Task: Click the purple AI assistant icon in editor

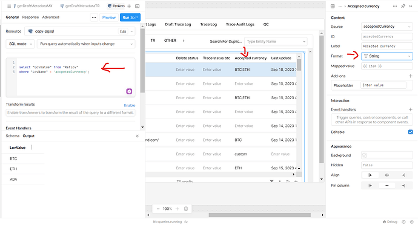Action: [129, 91]
